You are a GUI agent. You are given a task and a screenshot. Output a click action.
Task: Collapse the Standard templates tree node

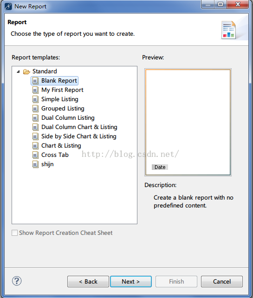[x=18, y=71]
